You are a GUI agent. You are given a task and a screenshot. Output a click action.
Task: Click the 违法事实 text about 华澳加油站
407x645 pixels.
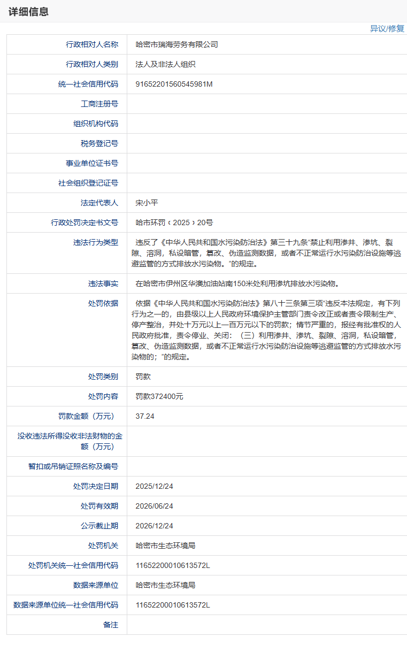(x=237, y=283)
